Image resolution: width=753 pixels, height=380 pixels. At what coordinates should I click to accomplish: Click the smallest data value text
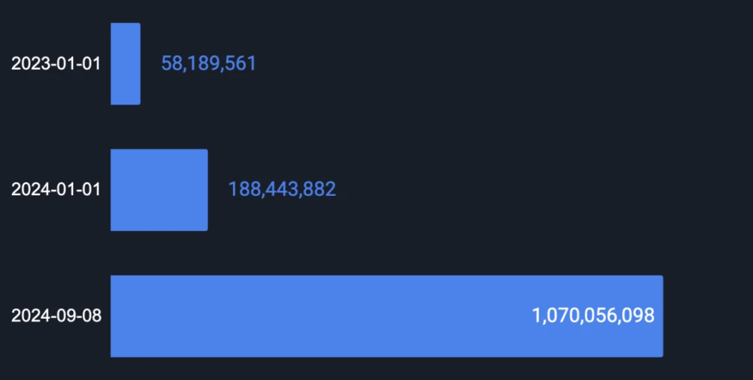point(208,64)
